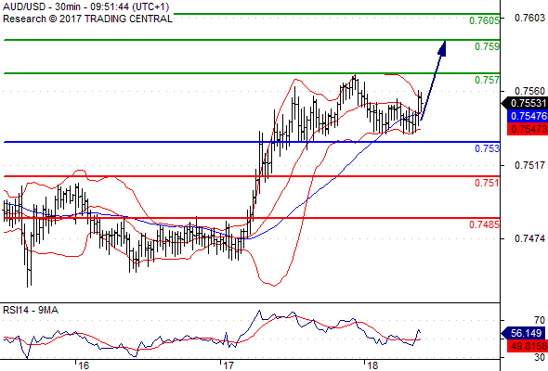Click the blue 0.75476 price tag
This screenshot has height=371, width=548.
(528, 116)
